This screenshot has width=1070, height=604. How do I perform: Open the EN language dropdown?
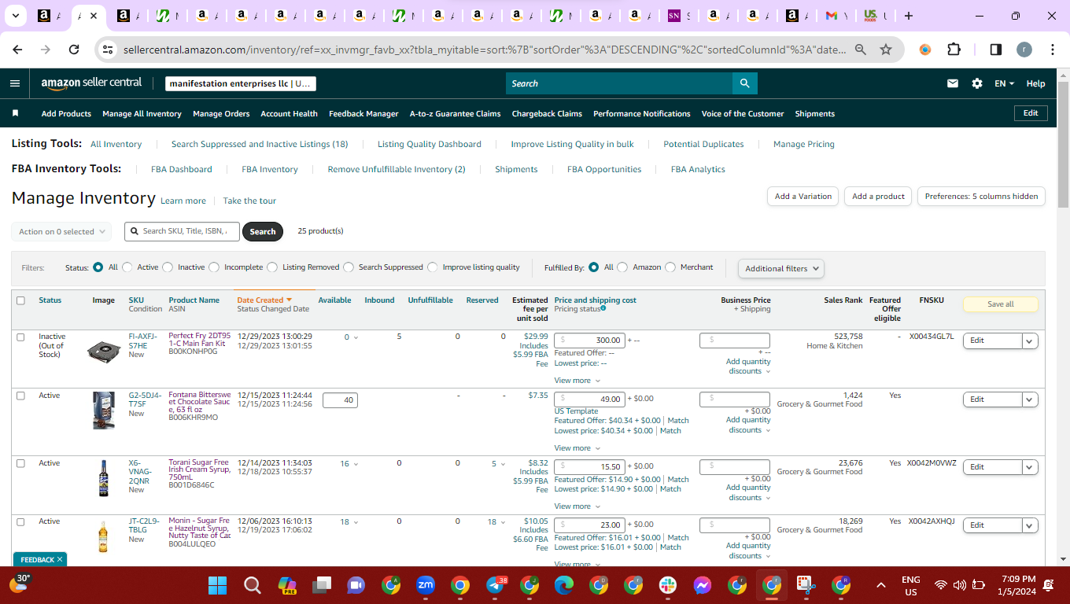point(1005,83)
